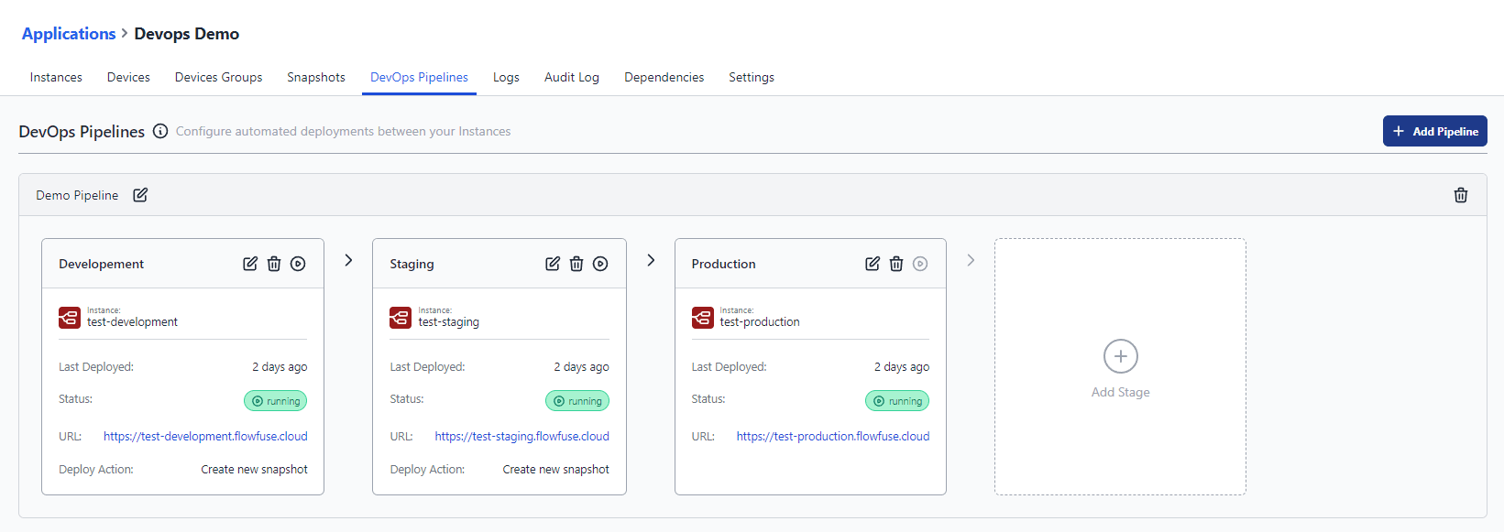Open the test-production.flowfuse.cloud link

(832, 437)
